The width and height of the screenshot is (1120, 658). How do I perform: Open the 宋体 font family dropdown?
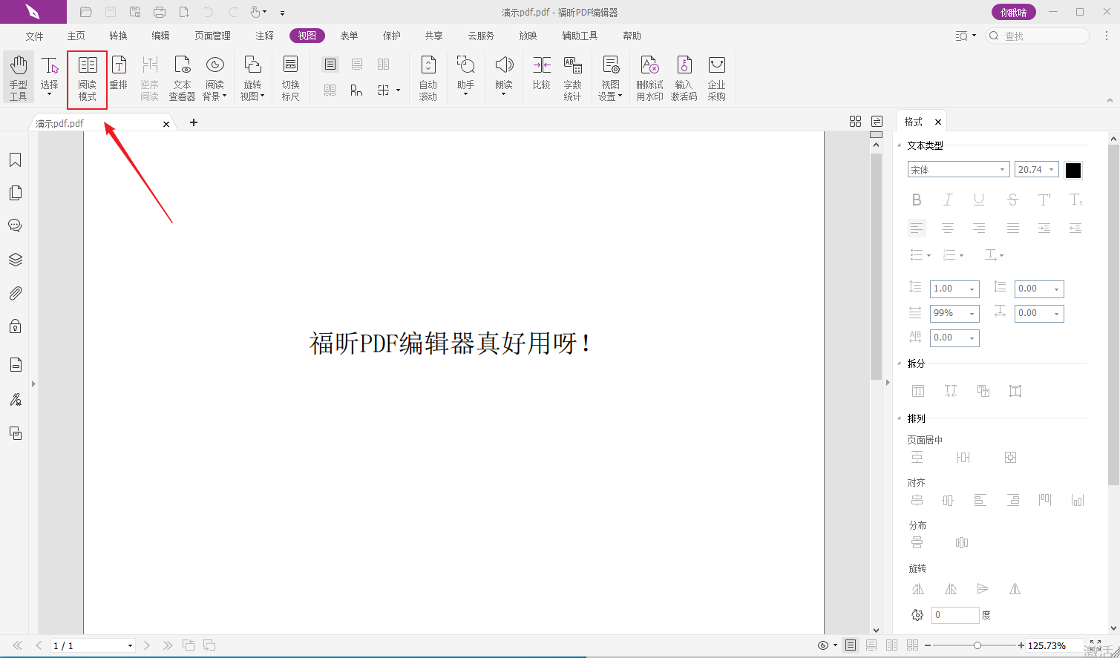[x=958, y=170]
